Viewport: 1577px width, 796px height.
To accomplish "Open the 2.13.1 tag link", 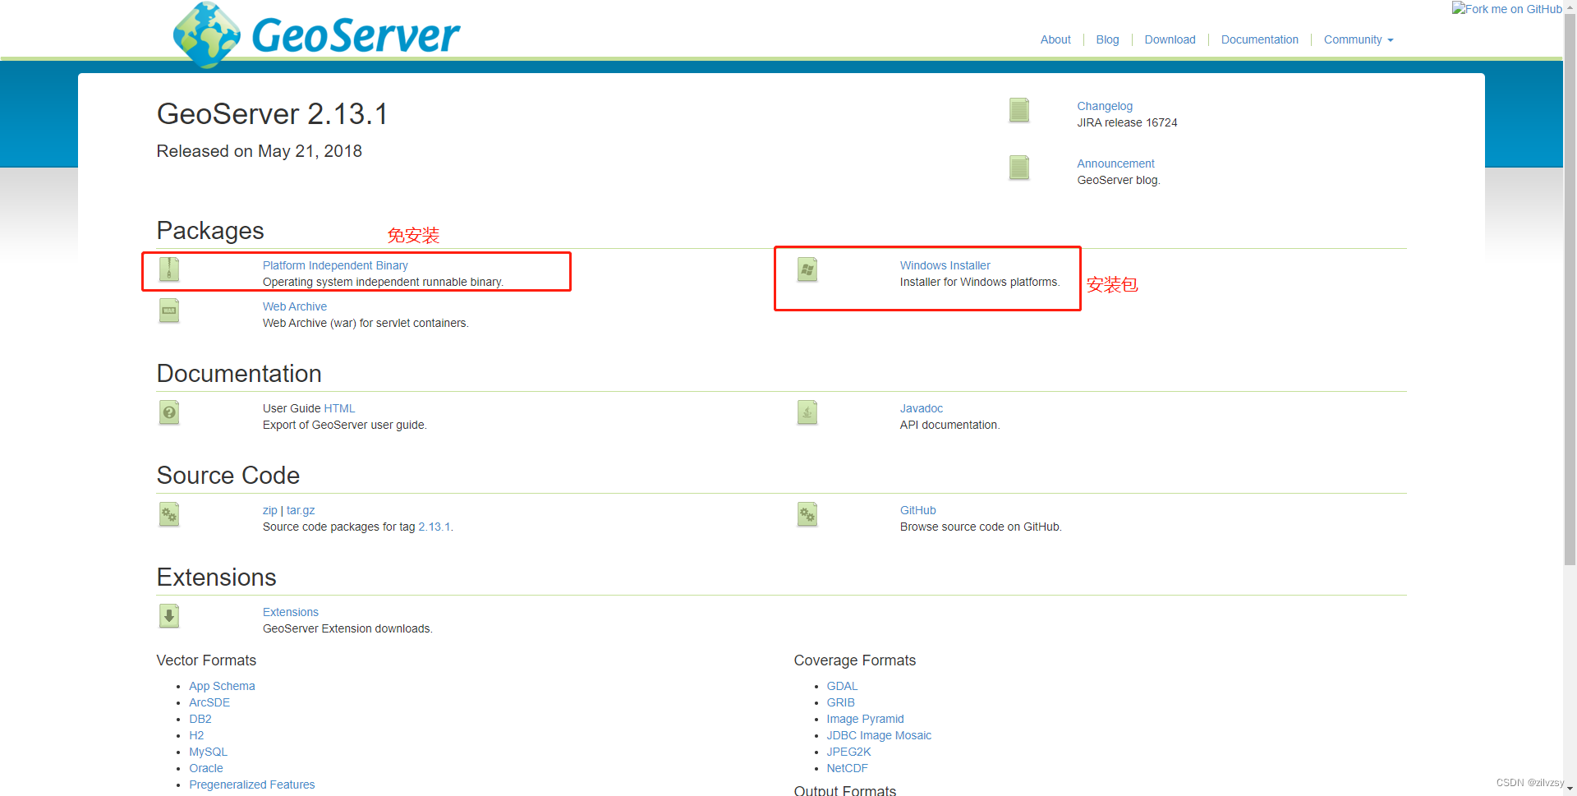I will click(434, 527).
